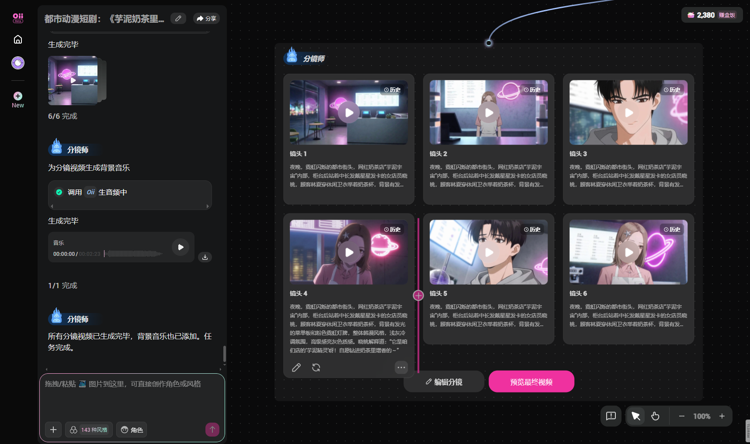Click the regenerate icon under shot 4
750x444 pixels.
coord(316,368)
